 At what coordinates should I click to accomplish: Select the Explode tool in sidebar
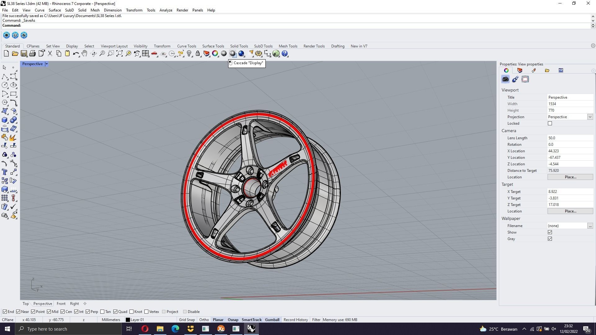click(13, 137)
